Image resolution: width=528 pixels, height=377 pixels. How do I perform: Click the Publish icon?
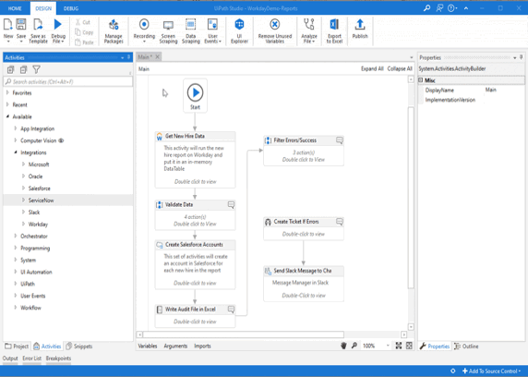coord(360,25)
